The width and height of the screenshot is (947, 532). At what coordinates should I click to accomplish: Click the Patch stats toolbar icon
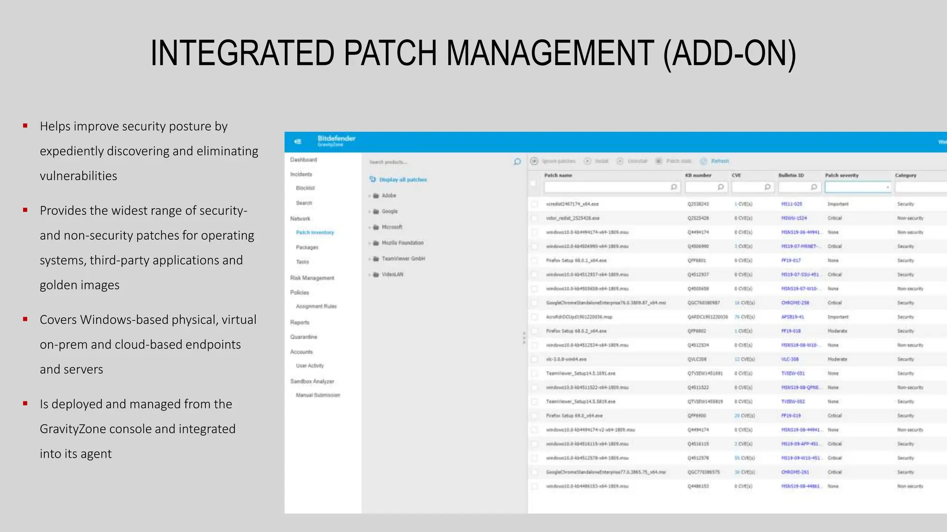658,161
